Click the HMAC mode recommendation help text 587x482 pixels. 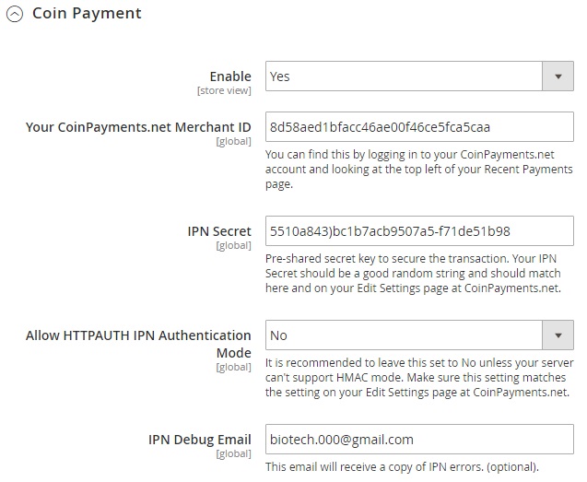click(419, 378)
